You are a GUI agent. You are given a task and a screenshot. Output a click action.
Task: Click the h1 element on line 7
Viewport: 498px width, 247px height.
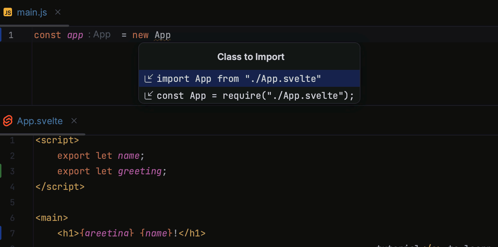click(x=68, y=233)
